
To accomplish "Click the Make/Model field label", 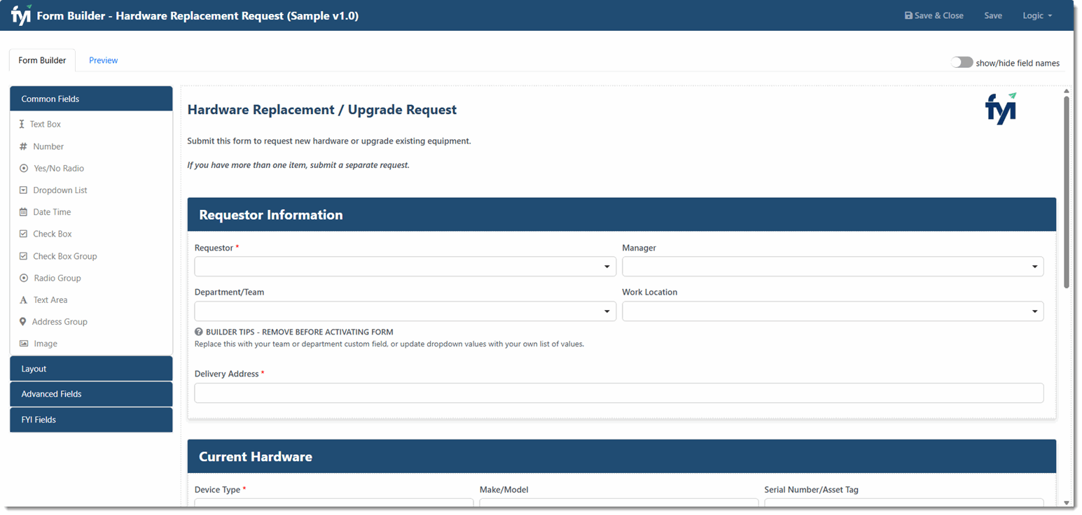I will coord(504,490).
